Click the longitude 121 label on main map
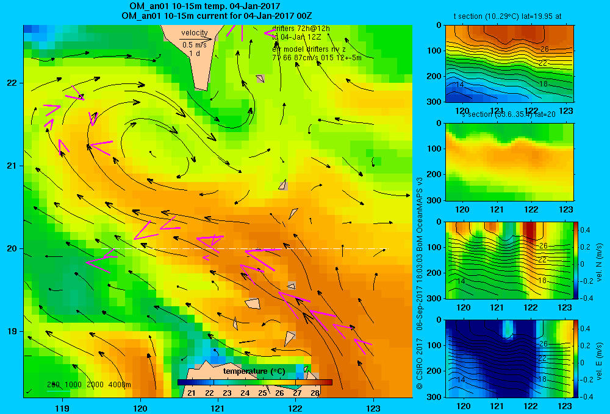This screenshot has height=414, width=610. pyautogui.click(x=218, y=408)
